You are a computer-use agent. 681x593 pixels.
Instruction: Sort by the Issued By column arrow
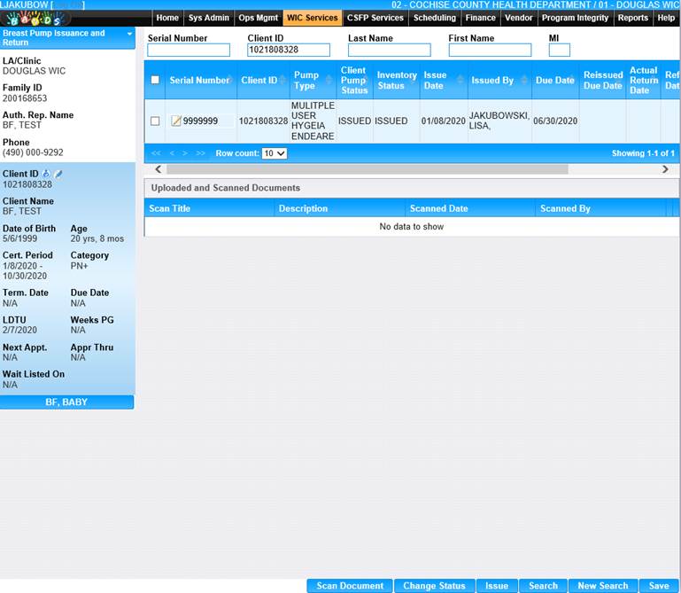coord(524,80)
